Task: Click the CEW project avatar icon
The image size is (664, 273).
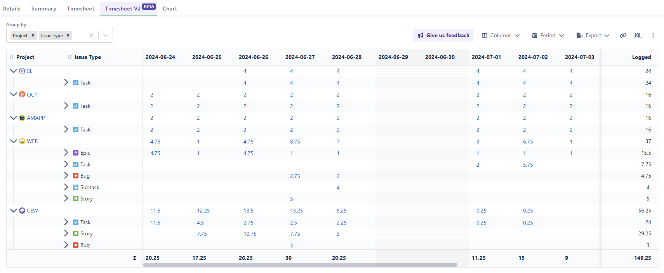Action: 22,211
